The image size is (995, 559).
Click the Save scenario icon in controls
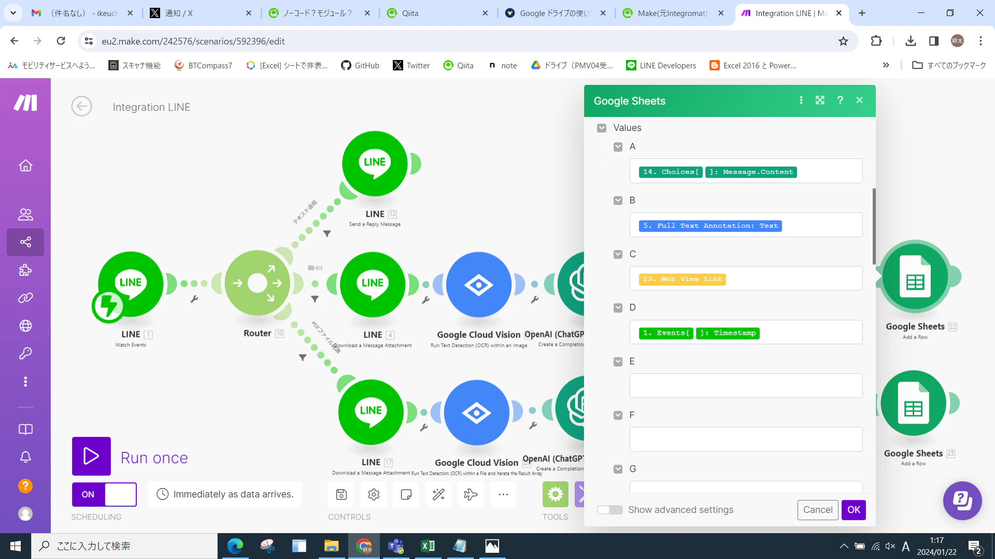coord(341,494)
